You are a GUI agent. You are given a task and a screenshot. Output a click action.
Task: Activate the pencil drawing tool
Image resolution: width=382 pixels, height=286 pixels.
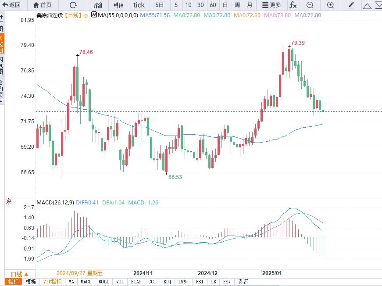(x=351, y=5)
